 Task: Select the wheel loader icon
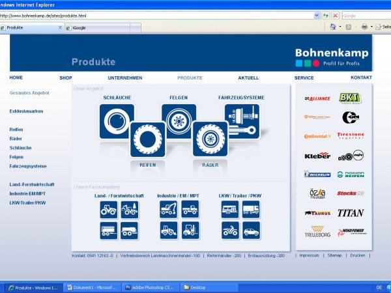tap(169, 230)
